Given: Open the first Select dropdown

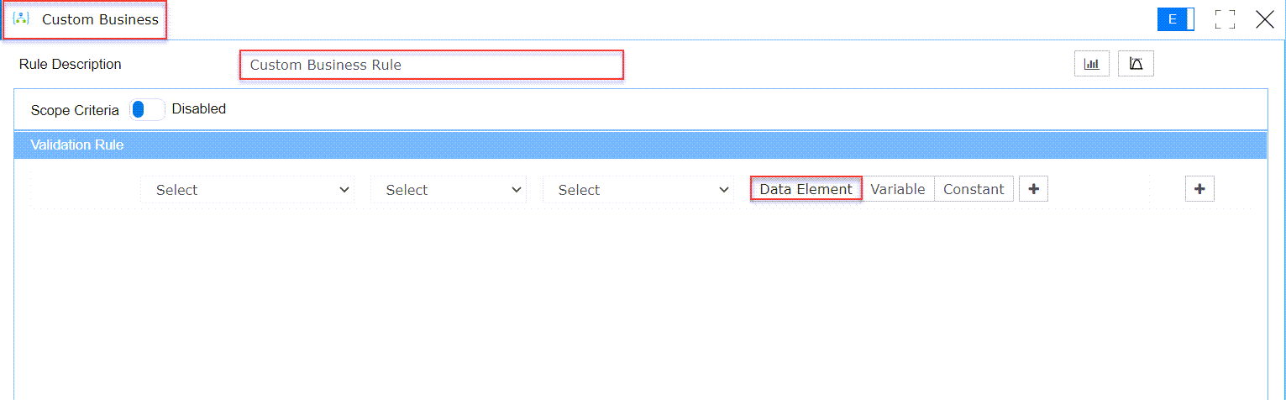Looking at the screenshot, I should click(x=248, y=190).
